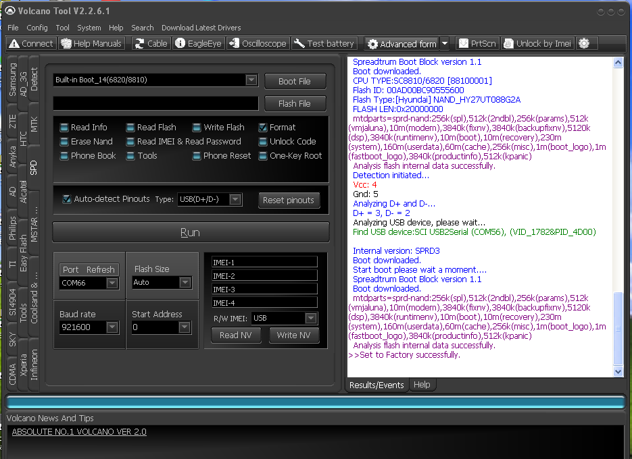Enable the One-Key Root checkbox

click(x=263, y=156)
